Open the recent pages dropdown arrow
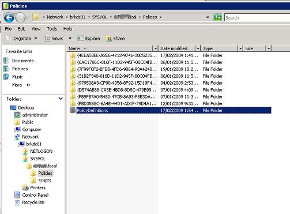 (28, 18)
